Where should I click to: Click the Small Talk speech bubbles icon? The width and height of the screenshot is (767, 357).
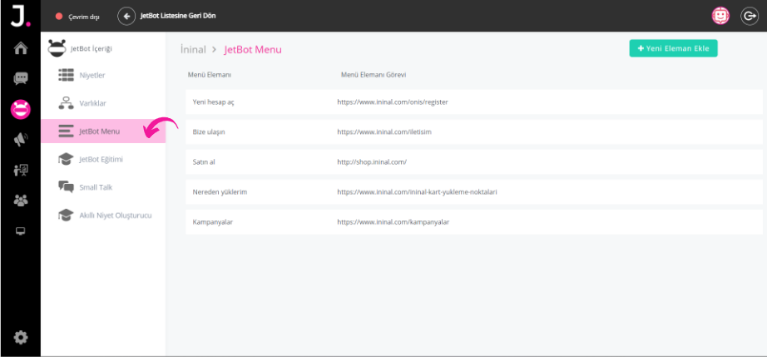(66, 186)
